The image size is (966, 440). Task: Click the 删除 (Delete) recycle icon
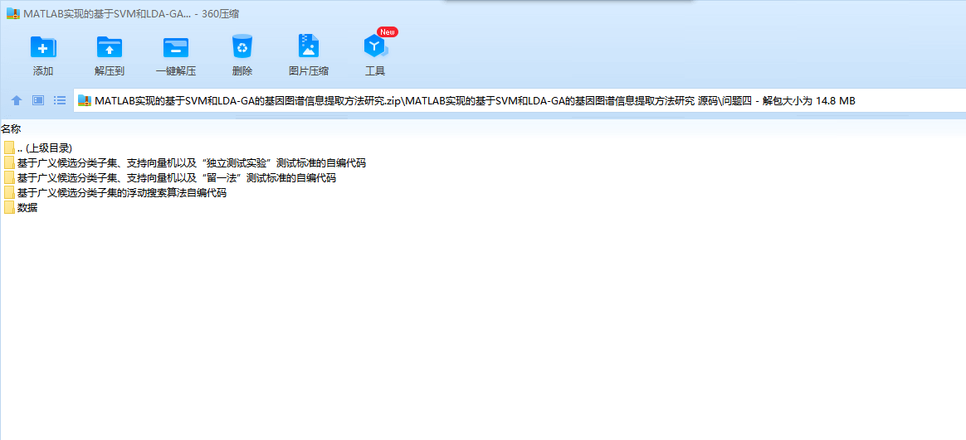tap(242, 46)
